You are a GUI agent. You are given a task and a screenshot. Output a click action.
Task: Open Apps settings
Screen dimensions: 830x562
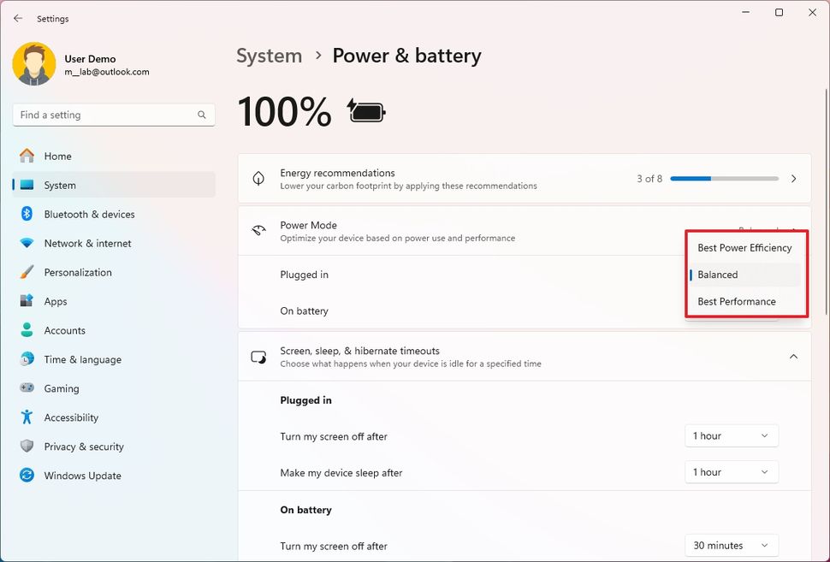coord(56,301)
